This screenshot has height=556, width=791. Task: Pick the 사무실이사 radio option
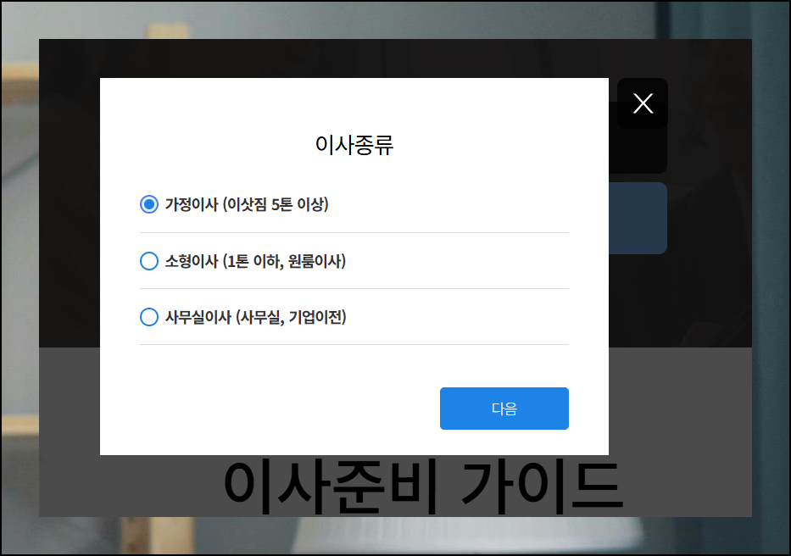coord(149,317)
